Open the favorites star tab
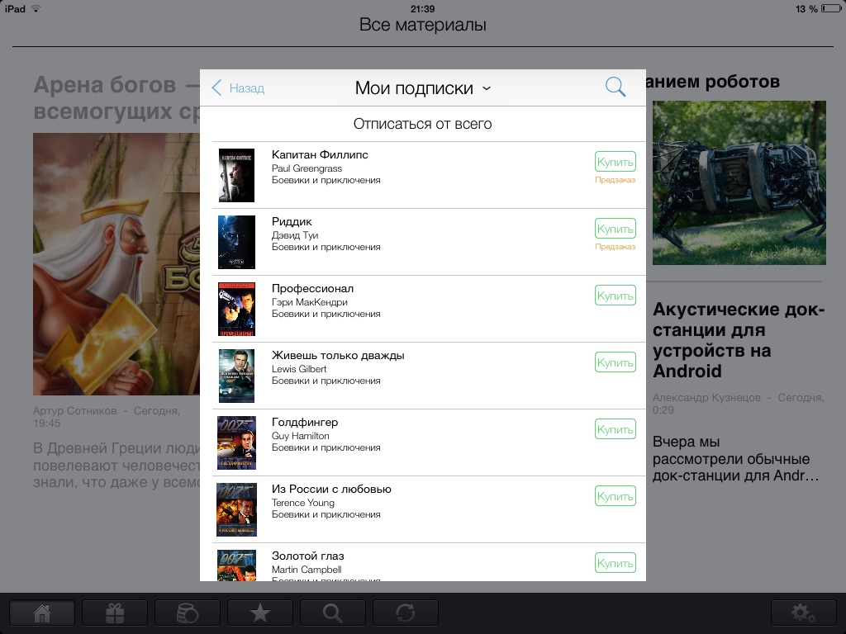The height and width of the screenshot is (634, 846). pyautogui.click(x=260, y=613)
